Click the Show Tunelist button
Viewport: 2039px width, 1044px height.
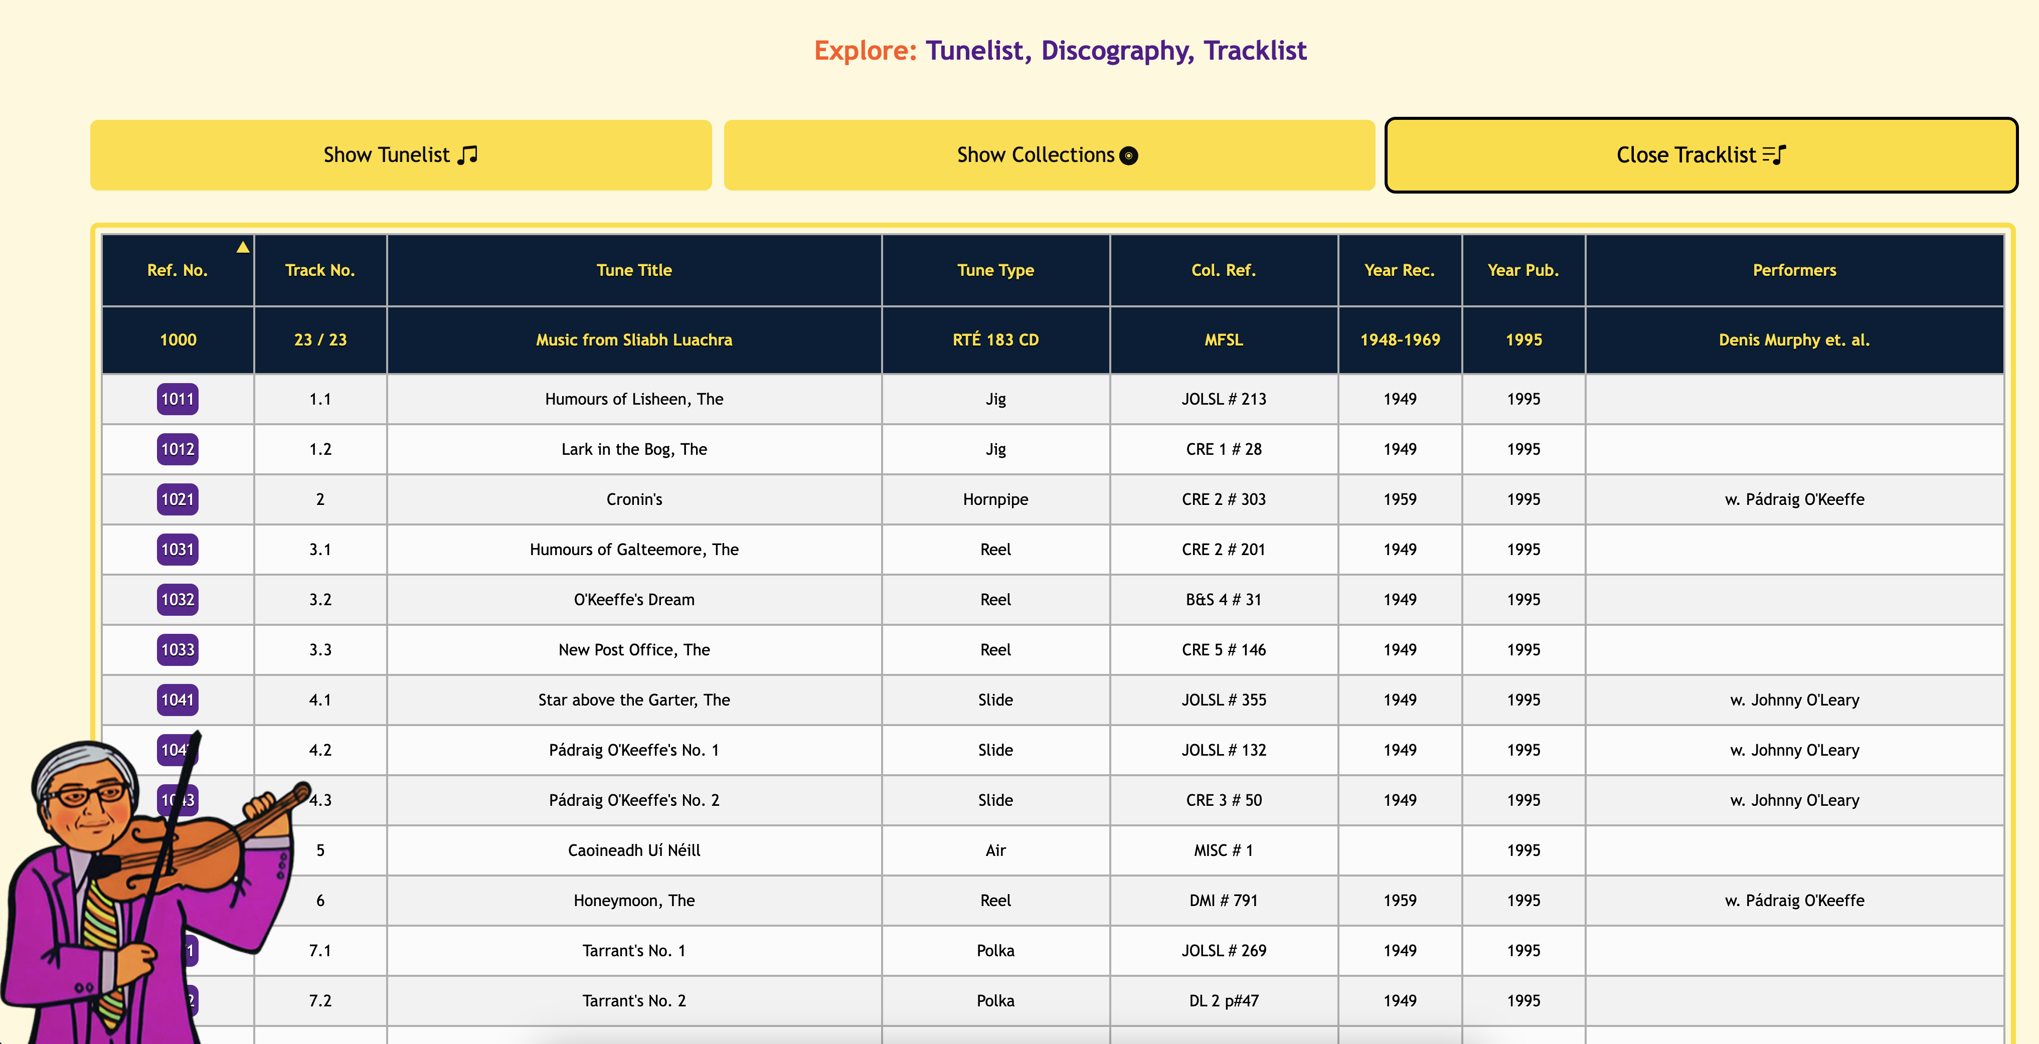coord(401,155)
